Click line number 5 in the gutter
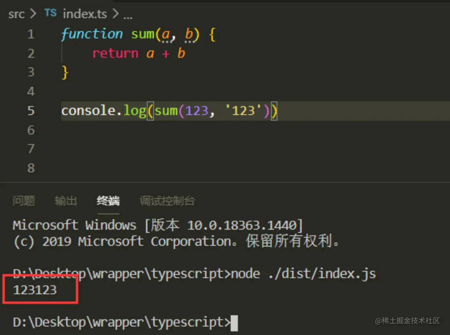This screenshot has width=450, height=335. click(31, 111)
